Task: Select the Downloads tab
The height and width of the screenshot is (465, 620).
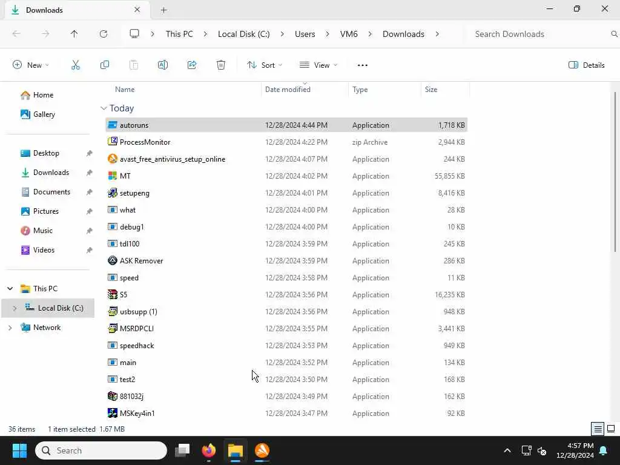Action: coord(77,10)
